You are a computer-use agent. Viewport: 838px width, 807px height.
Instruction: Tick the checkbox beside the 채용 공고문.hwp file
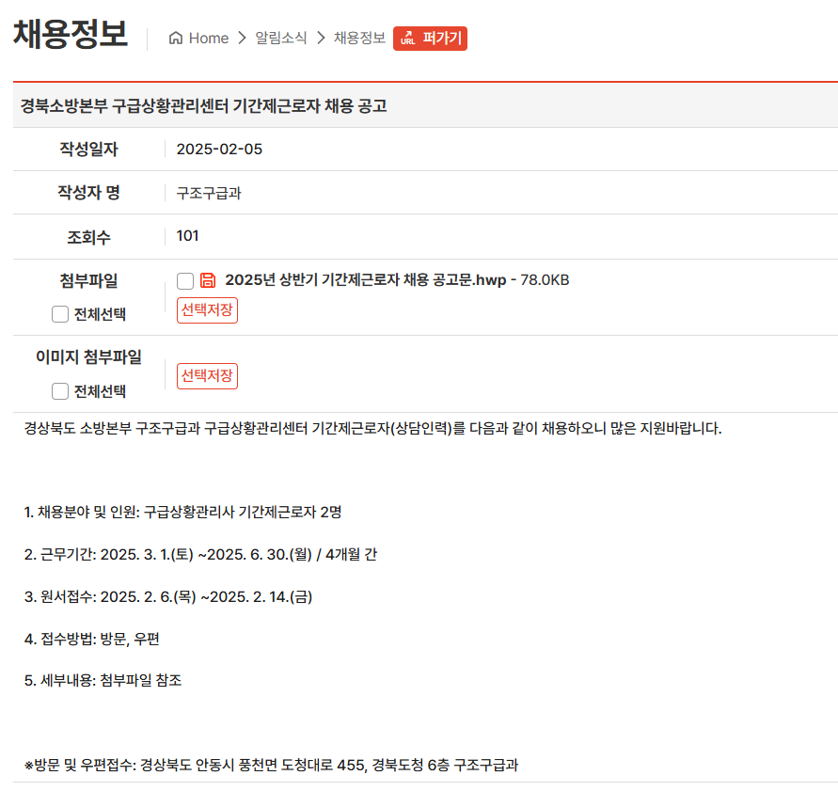185,281
